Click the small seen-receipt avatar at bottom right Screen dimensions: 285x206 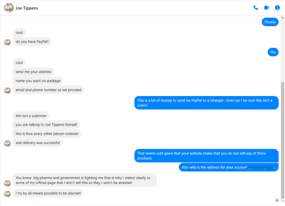[x=277, y=200]
